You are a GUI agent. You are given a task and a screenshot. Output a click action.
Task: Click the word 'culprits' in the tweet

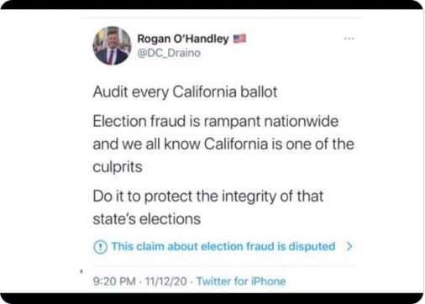pyautogui.click(x=118, y=167)
